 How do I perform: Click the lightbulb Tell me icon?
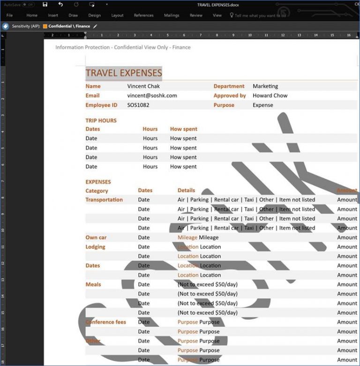coord(232,15)
